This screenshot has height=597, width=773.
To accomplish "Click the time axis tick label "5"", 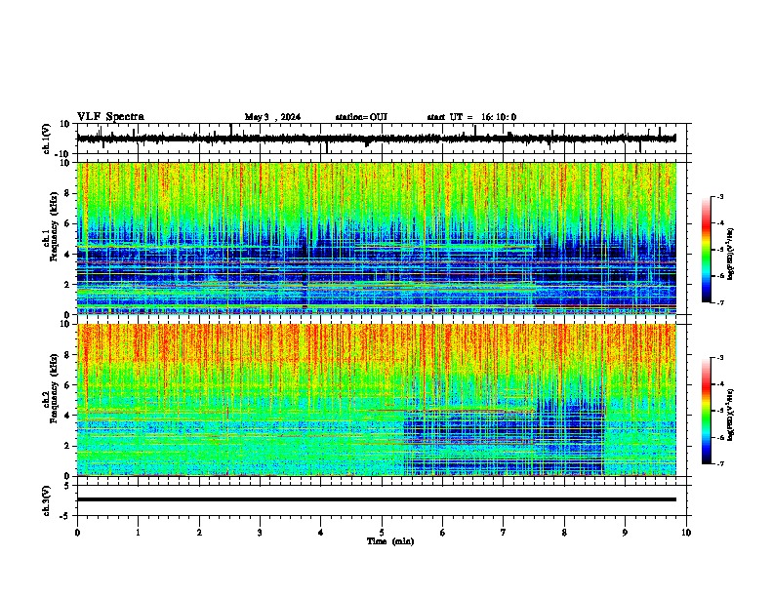I will (x=382, y=533).
